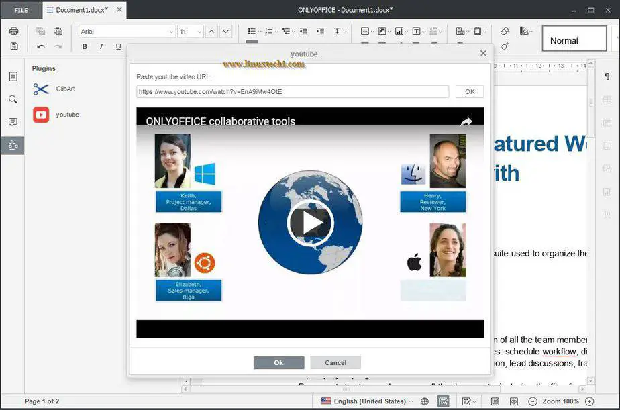The image size is (620, 410).
Task: Click Decrease indent icon
Action: 303,31
